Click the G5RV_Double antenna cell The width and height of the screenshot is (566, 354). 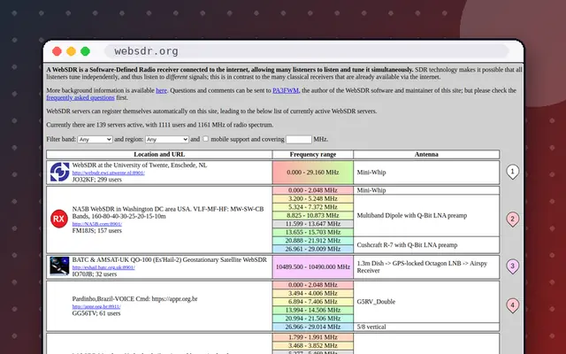point(426,302)
